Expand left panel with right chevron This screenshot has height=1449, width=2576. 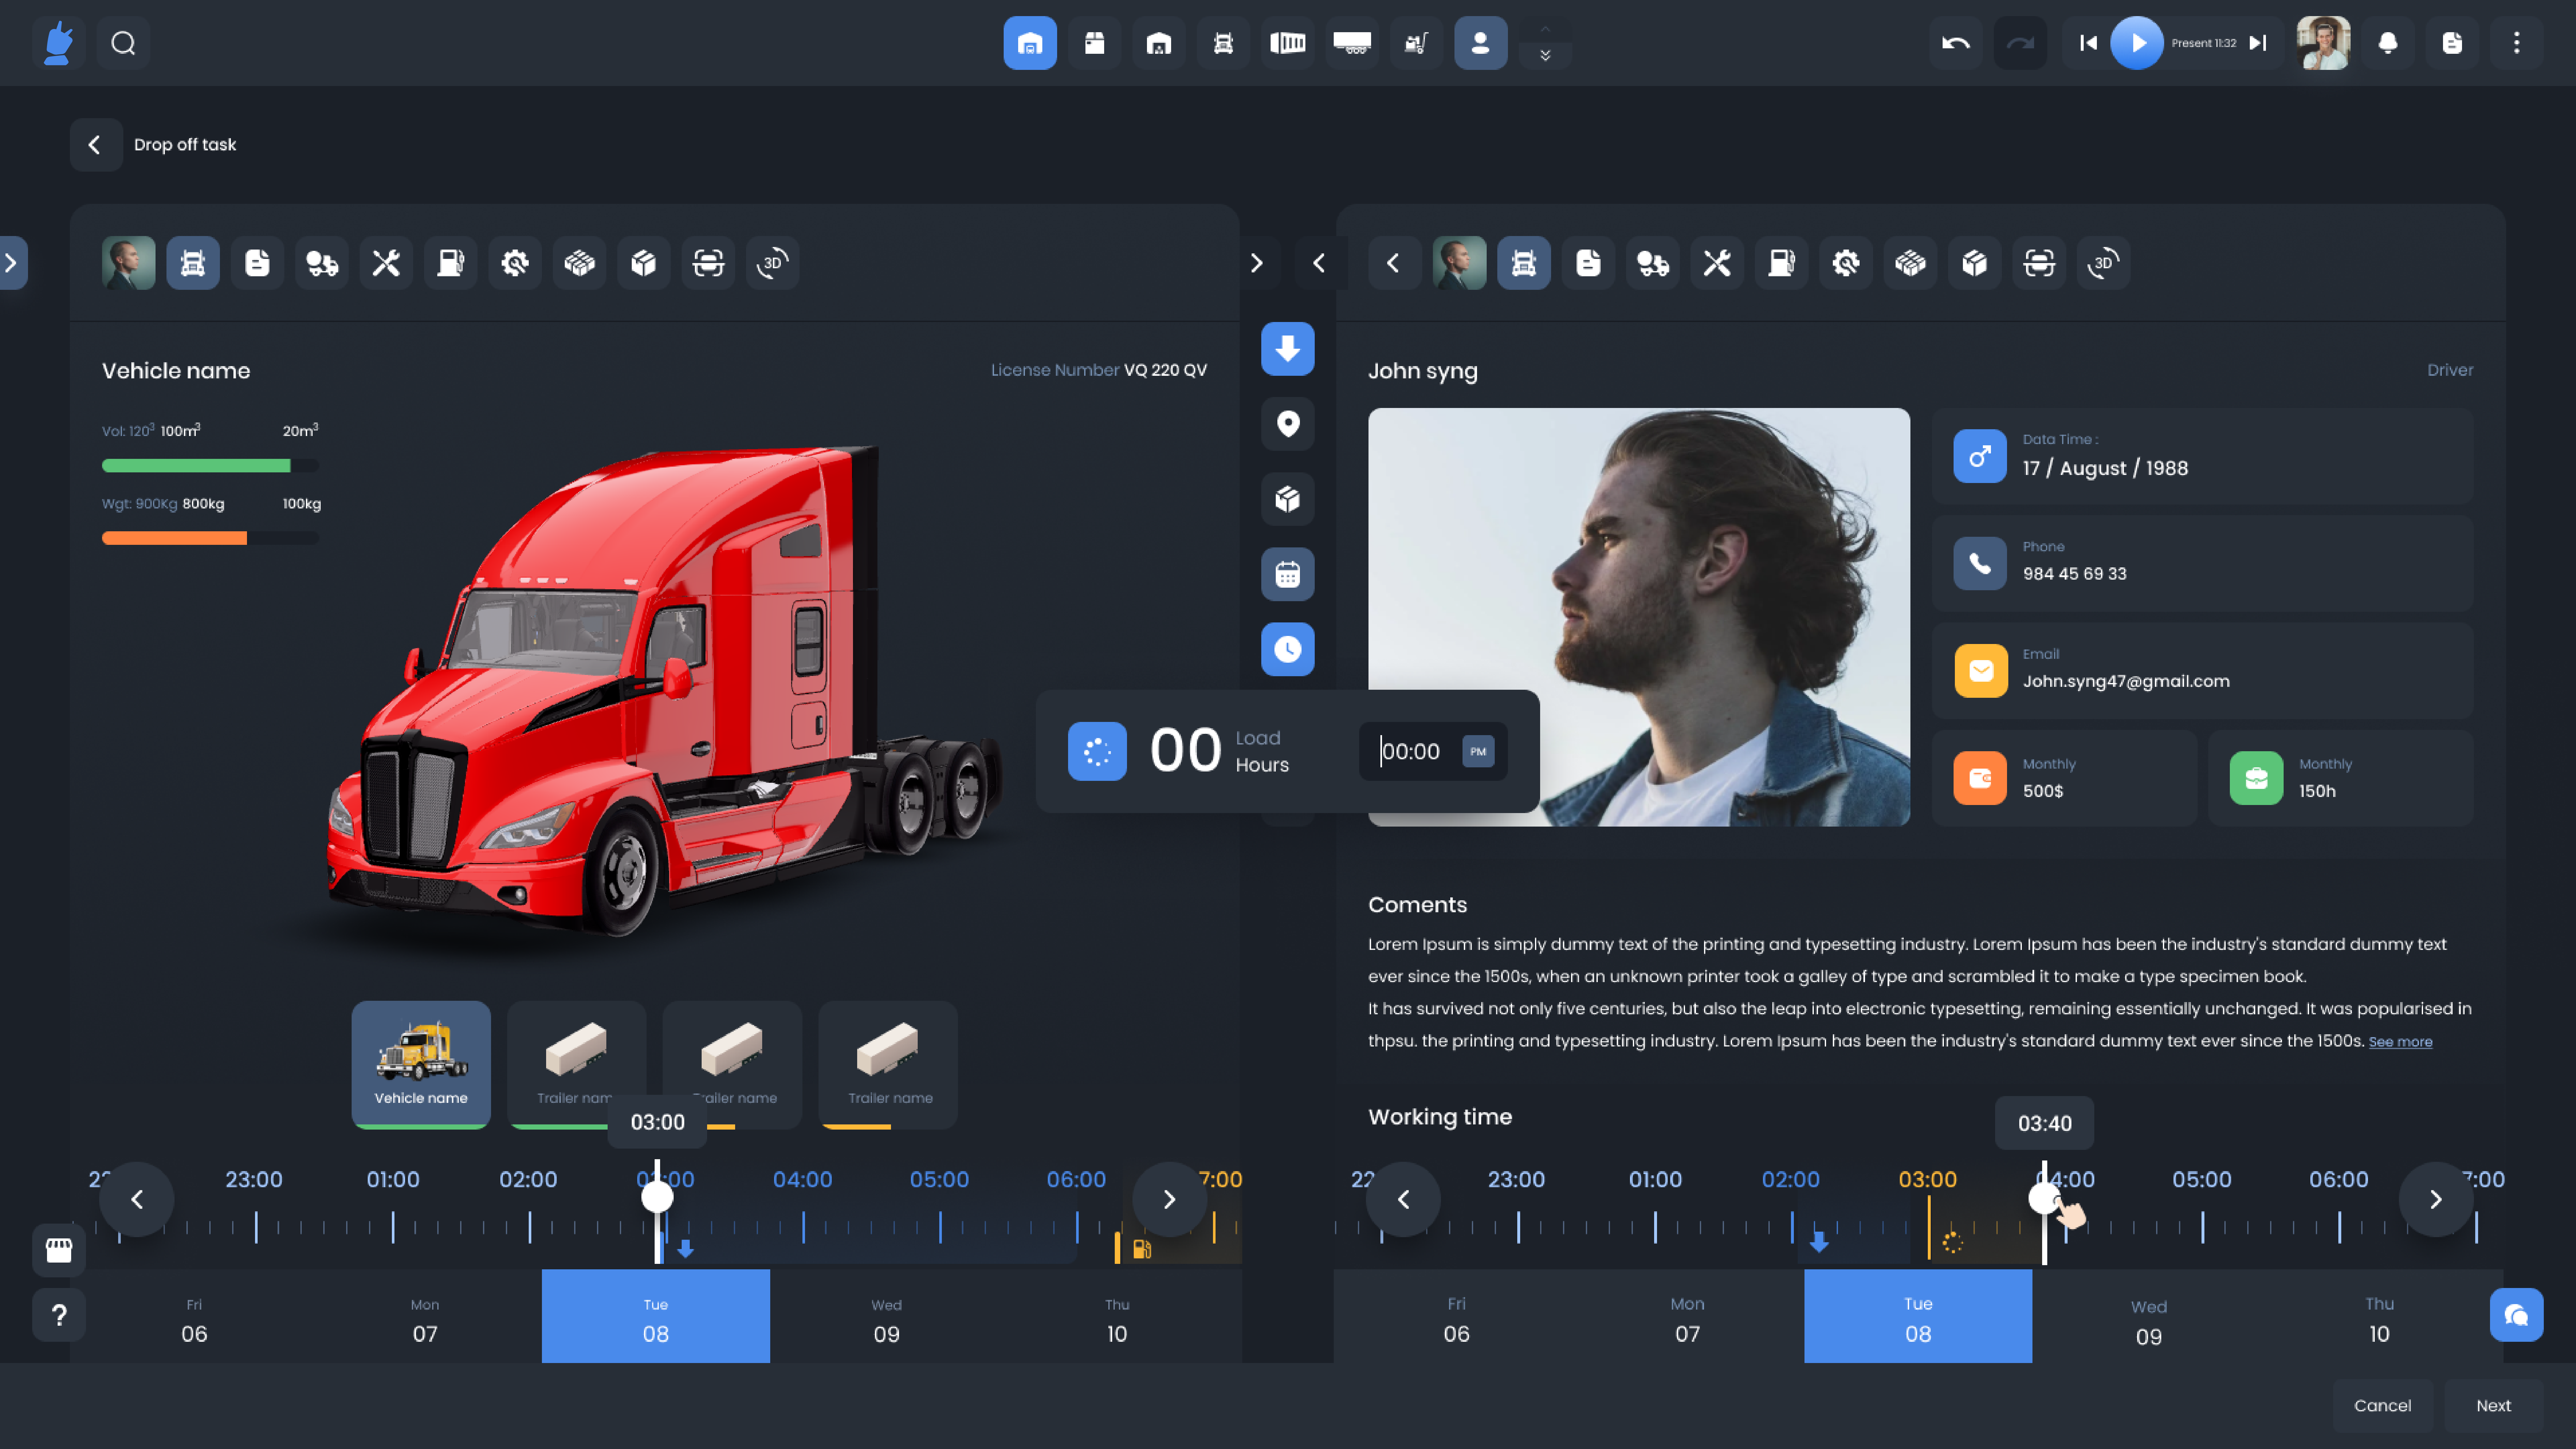point(1257,263)
